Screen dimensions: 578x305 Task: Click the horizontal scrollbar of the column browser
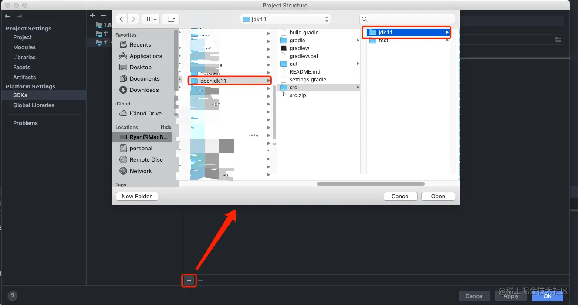(371, 184)
